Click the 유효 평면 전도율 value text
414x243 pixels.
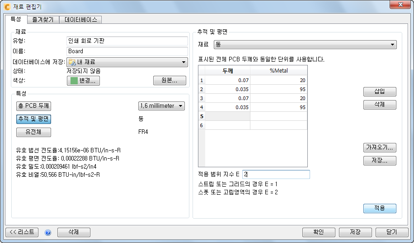pyautogui.click(x=90, y=159)
